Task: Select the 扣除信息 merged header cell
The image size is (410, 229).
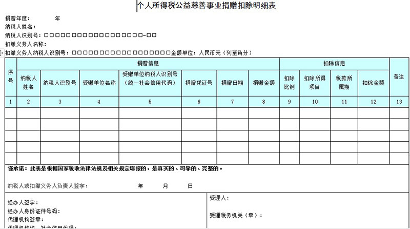Action: tap(334, 63)
